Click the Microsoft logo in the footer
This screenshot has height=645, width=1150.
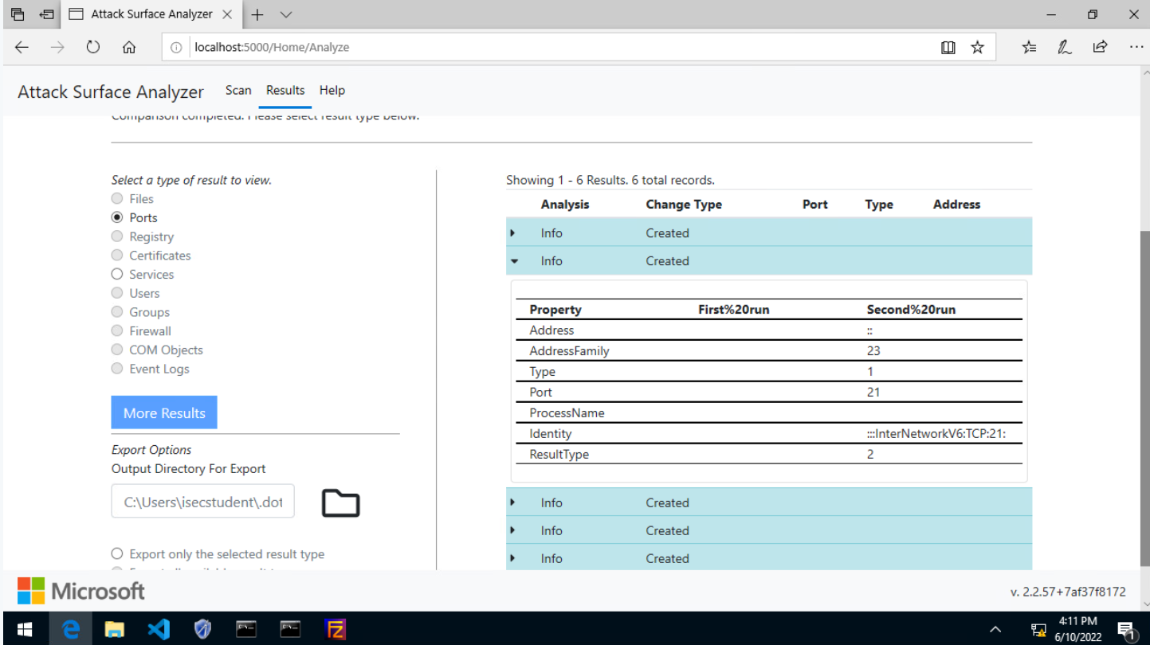tap(81, 591)
